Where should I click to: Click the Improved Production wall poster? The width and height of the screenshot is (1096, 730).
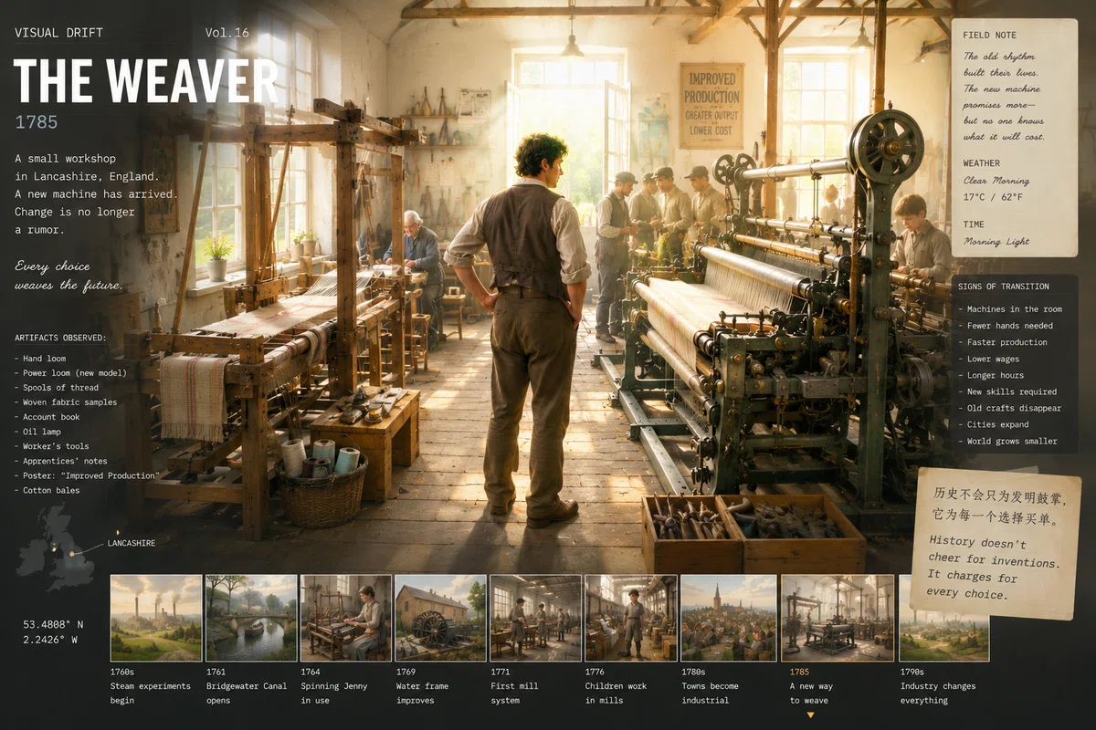coord(711,106)
